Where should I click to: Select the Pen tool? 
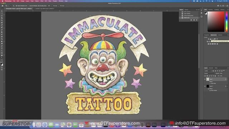pos(2,46)
